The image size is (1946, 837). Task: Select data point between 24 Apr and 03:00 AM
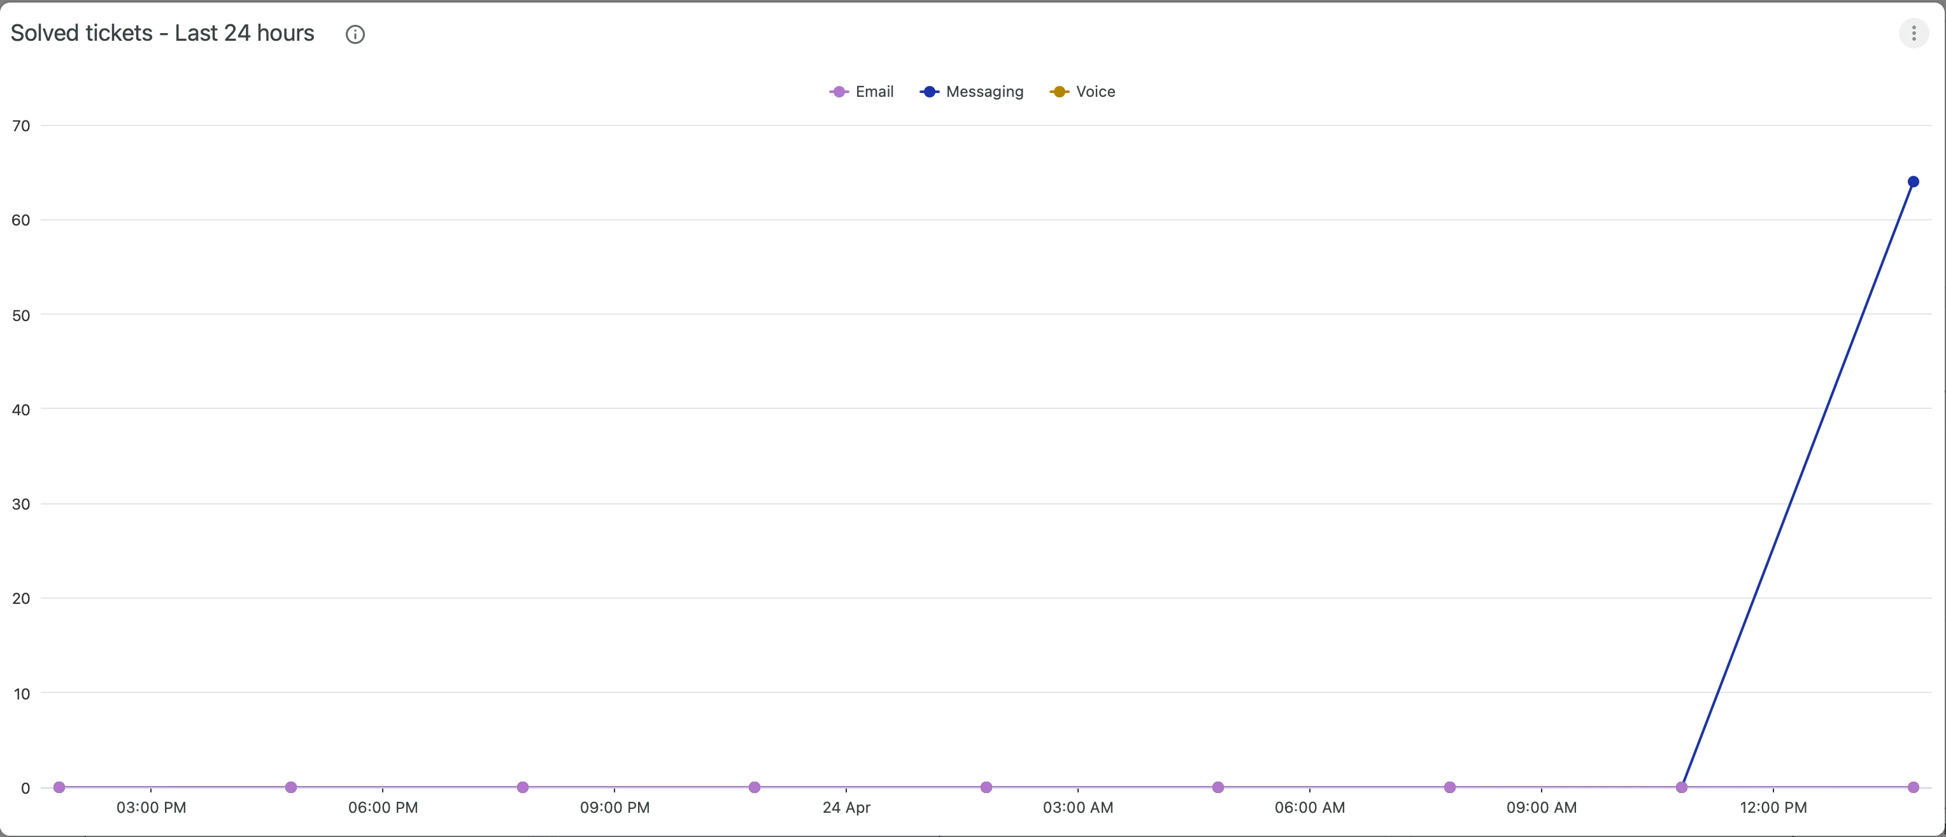coord(986,787)
